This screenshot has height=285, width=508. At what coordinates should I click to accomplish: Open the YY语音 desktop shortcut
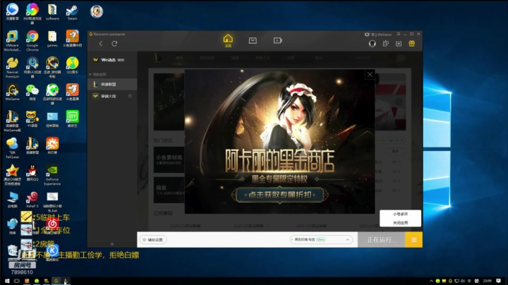click(32, 119)
